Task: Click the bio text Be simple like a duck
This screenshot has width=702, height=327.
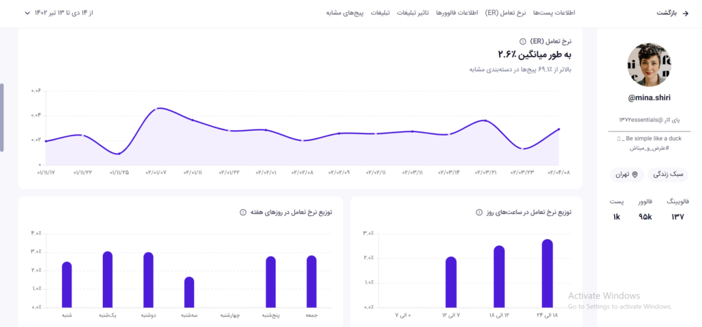Action: [652, 139]
